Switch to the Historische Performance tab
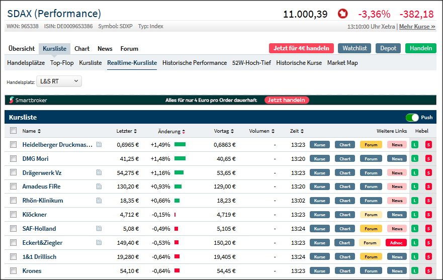This screenshot has width=443, height=280. pos(195,63)
